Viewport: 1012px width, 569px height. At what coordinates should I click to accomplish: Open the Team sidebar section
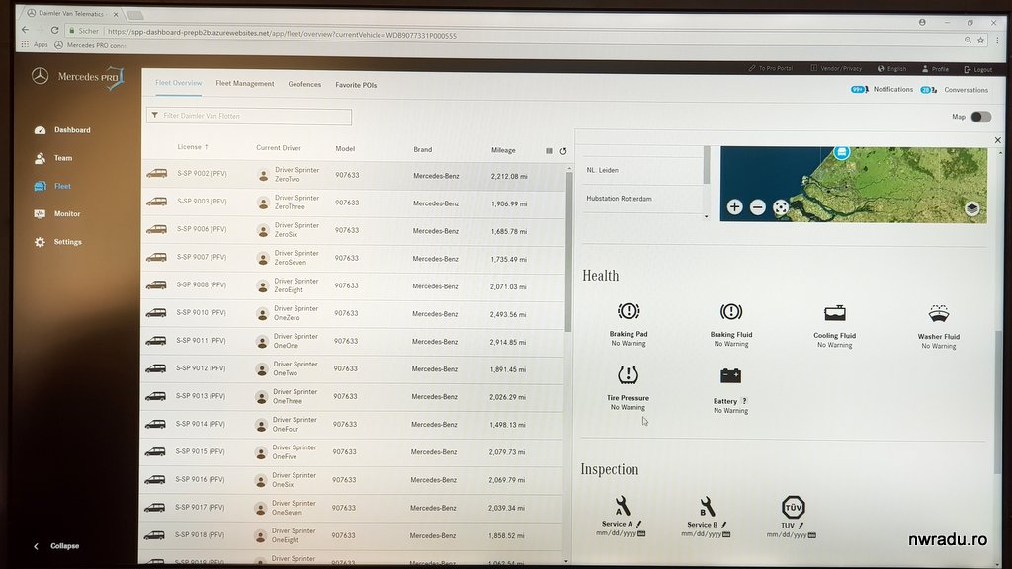pyautogui.click(x=53, y=158)
